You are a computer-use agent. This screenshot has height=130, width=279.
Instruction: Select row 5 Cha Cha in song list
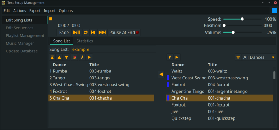pyautogui.click(x=101, y=98)
